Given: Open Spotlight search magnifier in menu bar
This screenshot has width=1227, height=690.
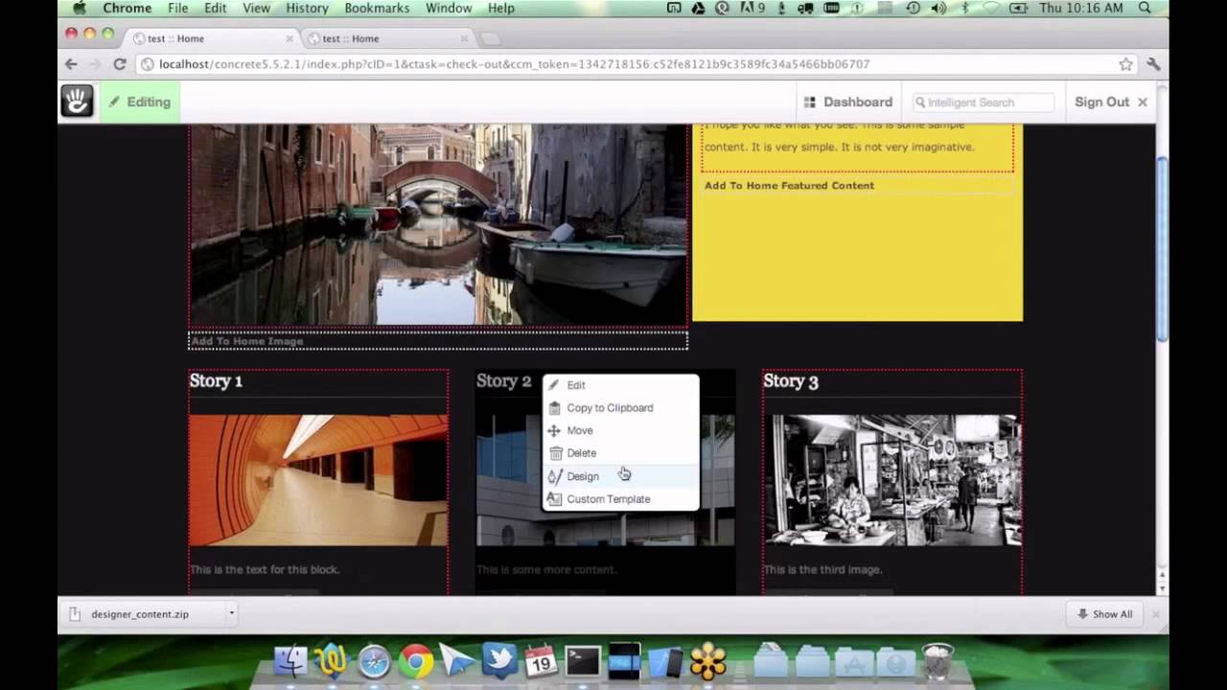Looking at the screenshot, I should coord(1145,8).
